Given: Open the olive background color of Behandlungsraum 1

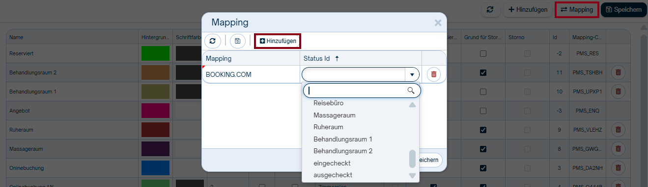Looking at the screenshot, I should [x=155, y=92].
